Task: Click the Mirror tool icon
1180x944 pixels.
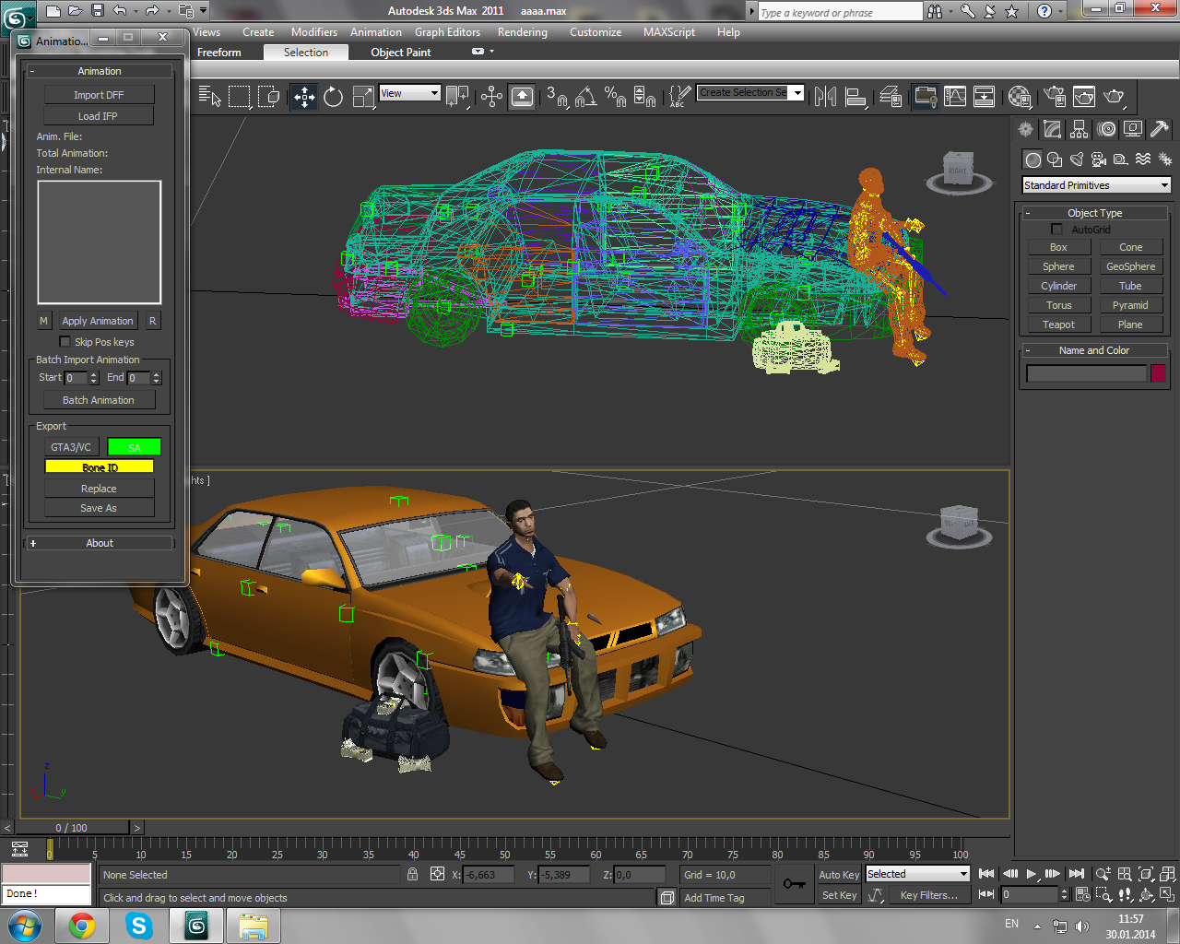Action: [825, 97]
